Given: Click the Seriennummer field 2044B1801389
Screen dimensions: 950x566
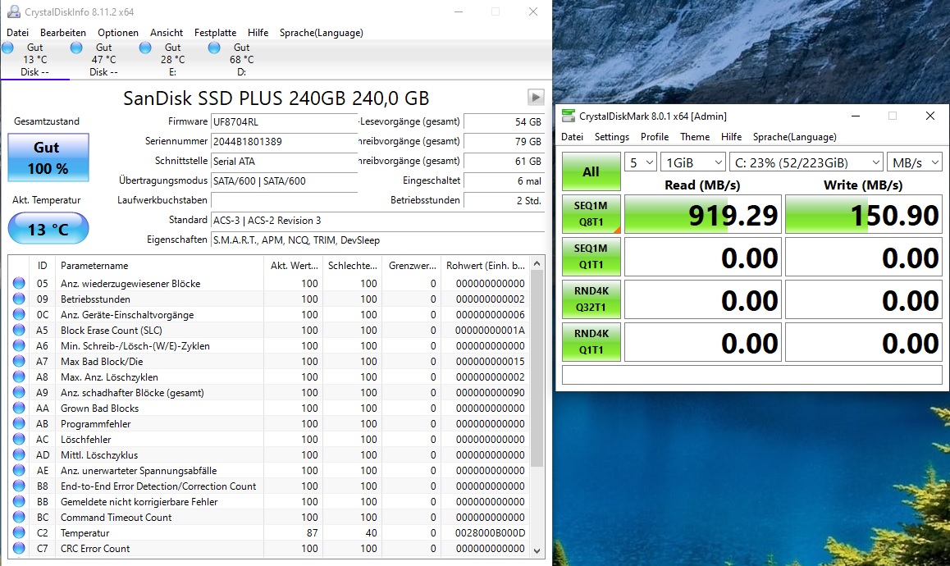Looking at the screenshot, I should point(284,141).
